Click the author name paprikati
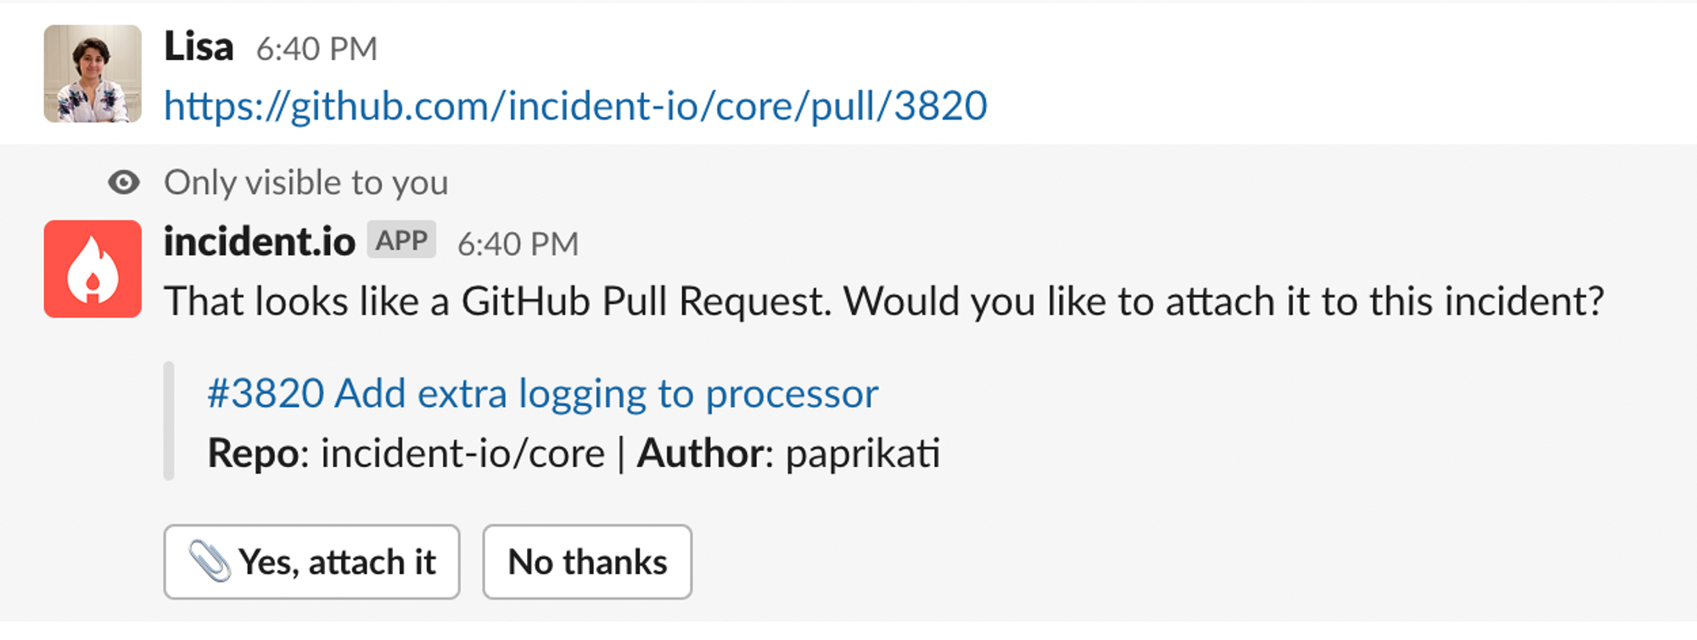The width and height of the screenshot is (1697, 640). [863, 454]
